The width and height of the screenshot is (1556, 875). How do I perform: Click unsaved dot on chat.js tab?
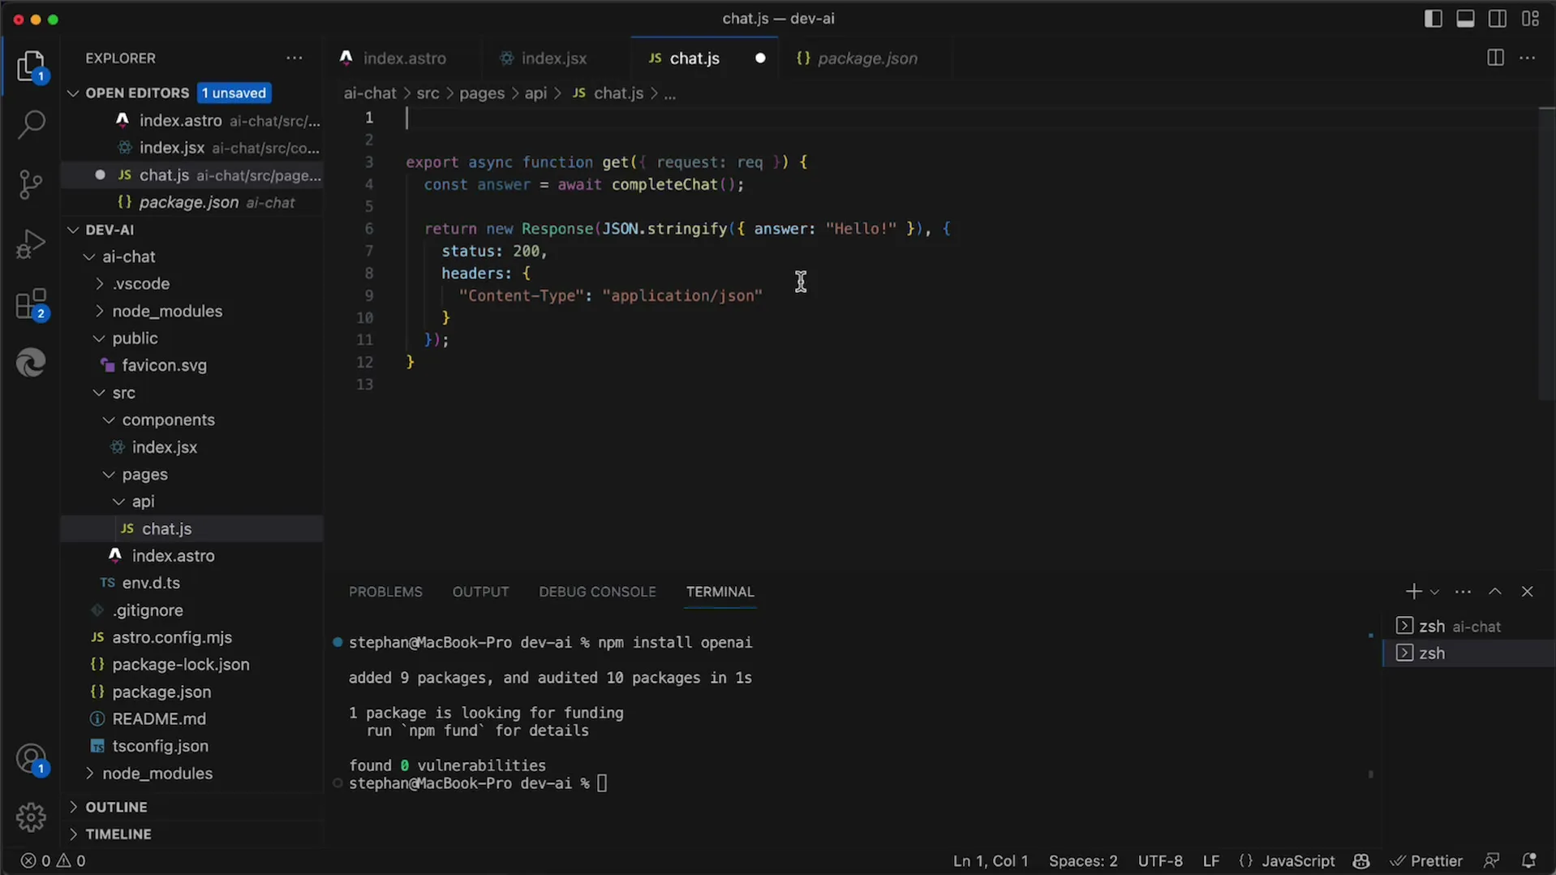tap(760, 58)
